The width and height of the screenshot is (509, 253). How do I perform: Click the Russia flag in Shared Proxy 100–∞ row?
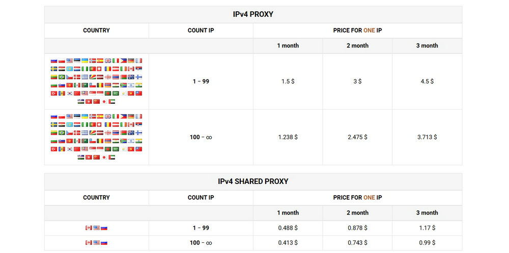104,243
